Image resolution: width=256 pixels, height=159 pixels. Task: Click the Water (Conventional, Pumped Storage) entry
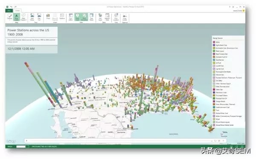click(x=227, y=116)
